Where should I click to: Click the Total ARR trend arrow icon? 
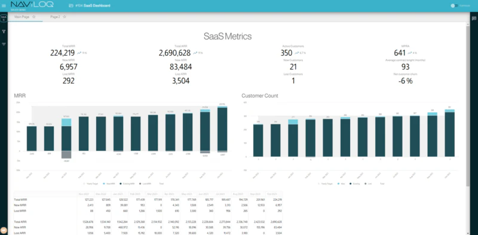(195, 53)
